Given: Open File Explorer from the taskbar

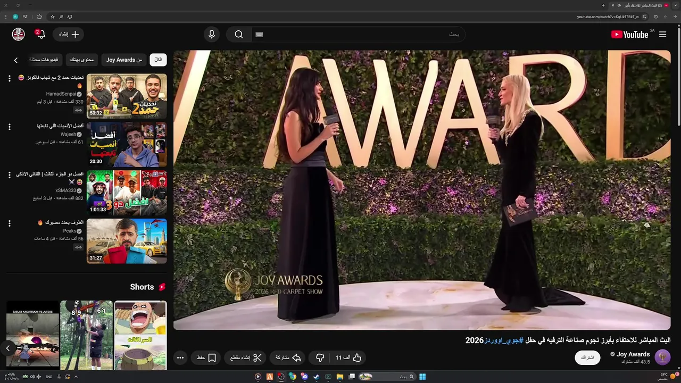Looking at the screenshot, I should click(339, 377).
